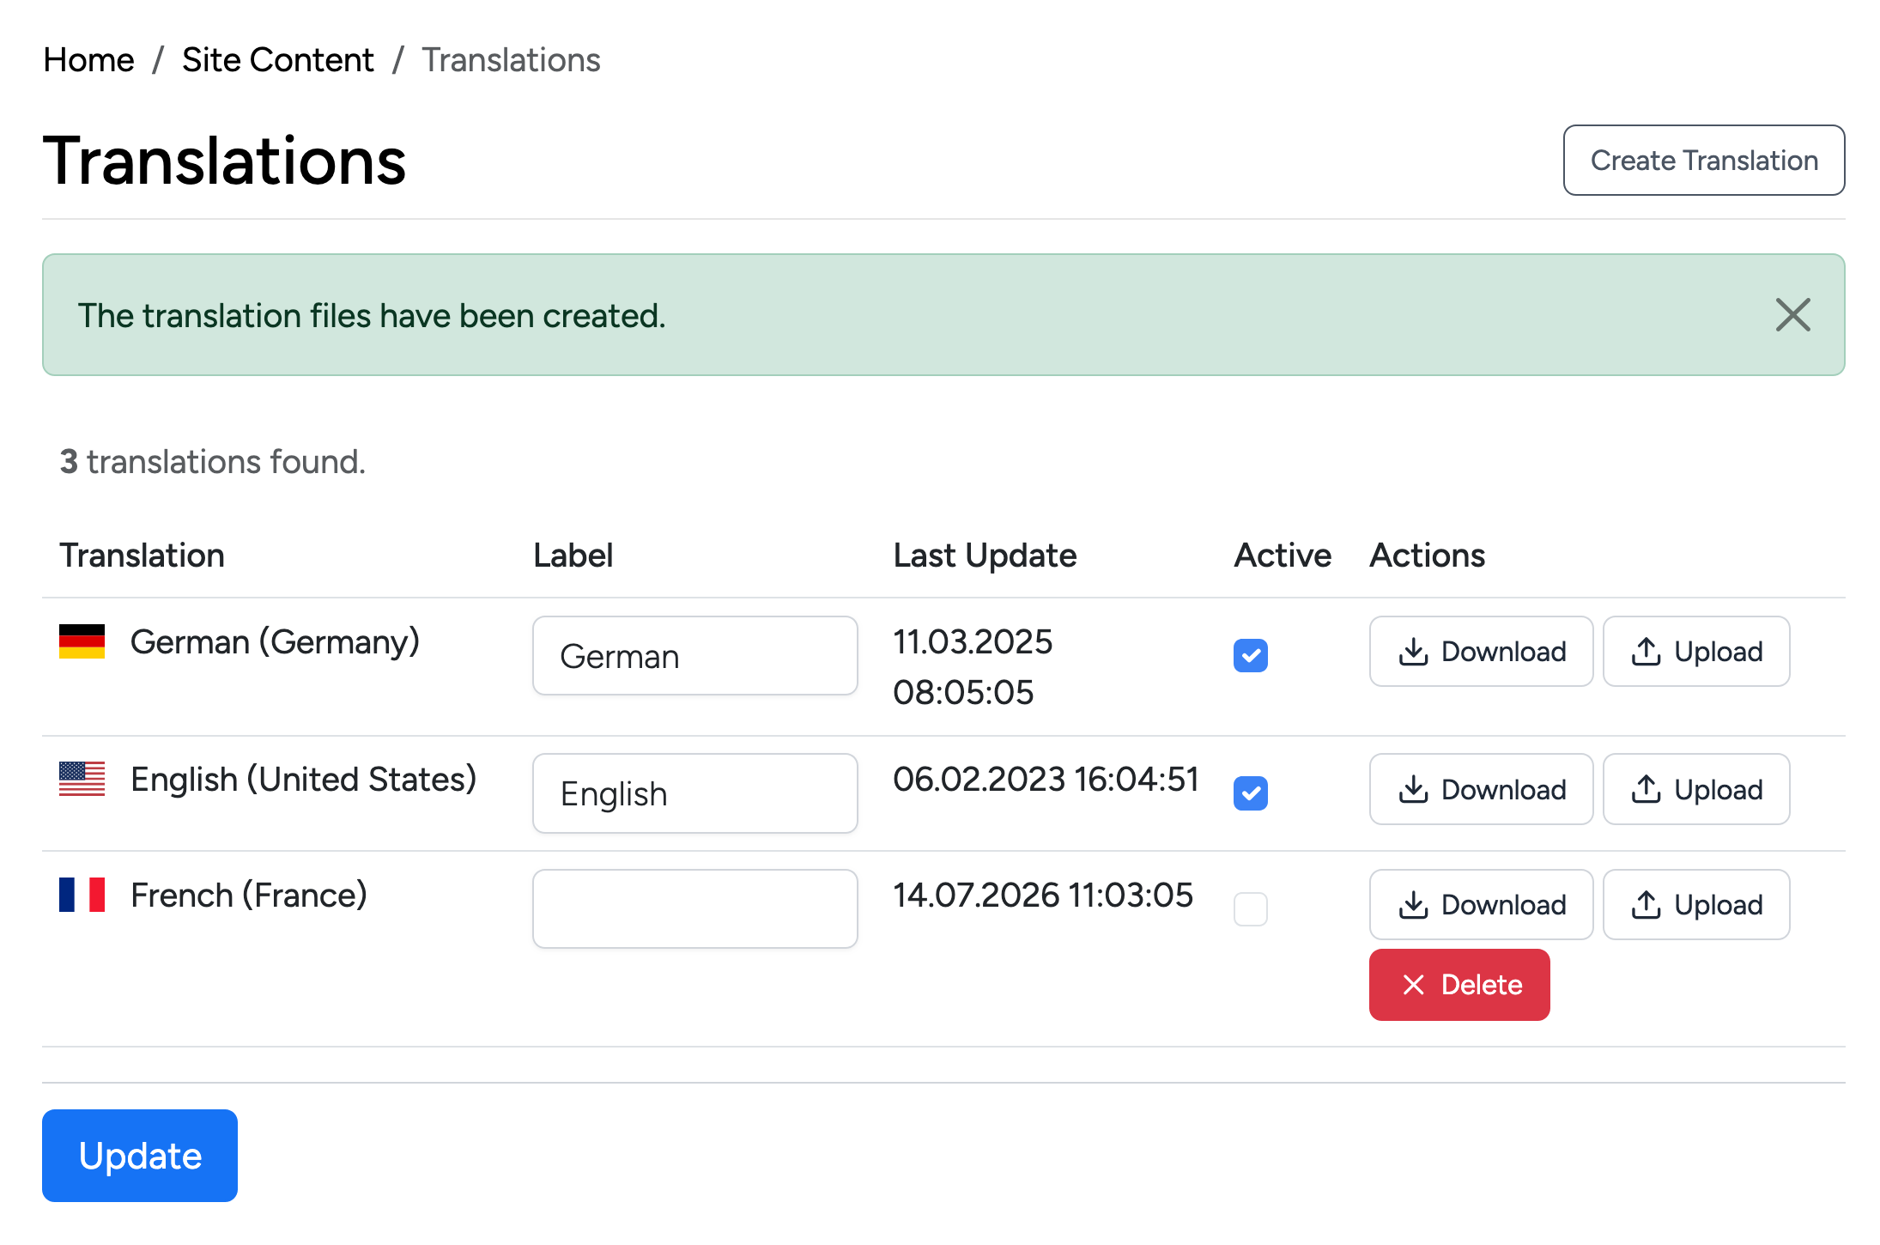Click the United States flag icon
This screenshot has height=1245, width=1880.
[x=82, y=779]
